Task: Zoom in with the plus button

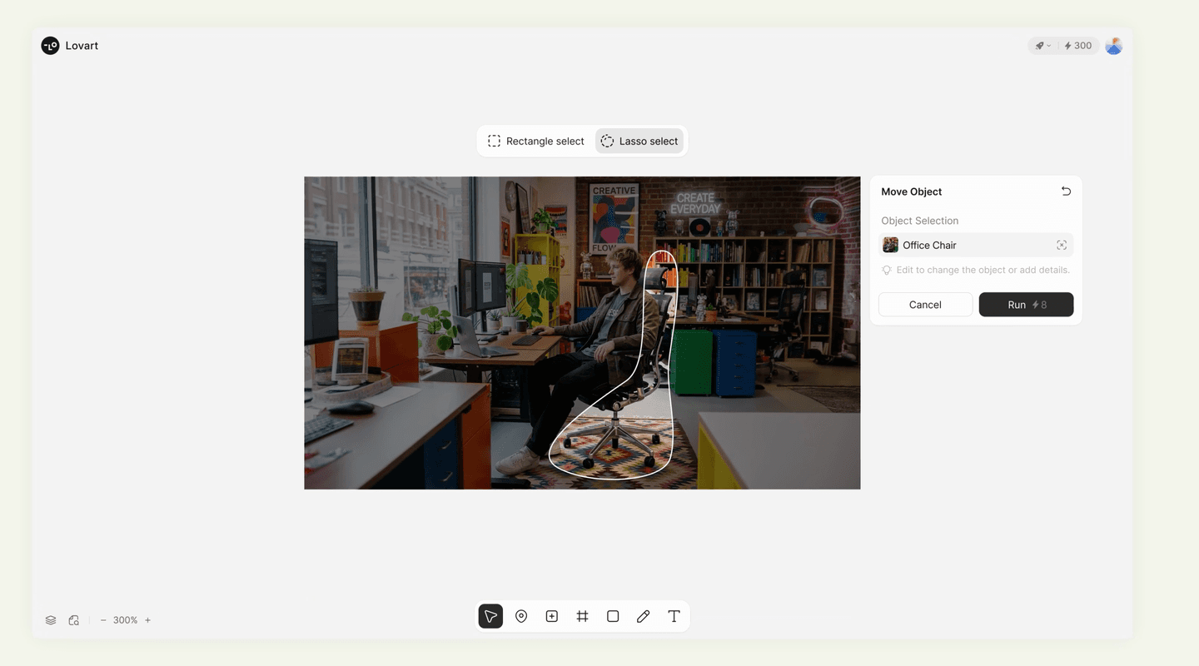Action: [x=147, y=620]
